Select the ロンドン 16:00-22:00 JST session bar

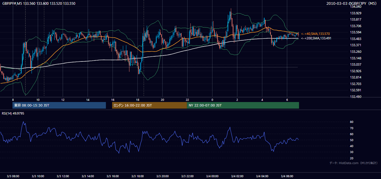coord(149,105)
